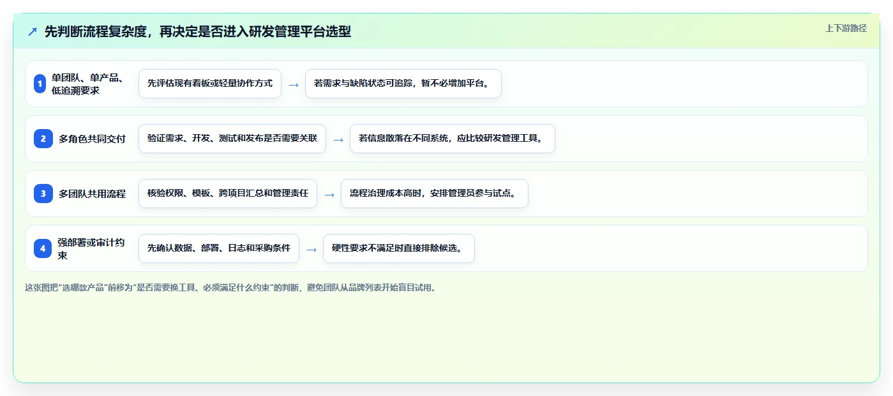893x396 pixels.
Task: Click the 验证需求、开发、测试和发布是否需要关联 box
Action: [x=232, y=139]
